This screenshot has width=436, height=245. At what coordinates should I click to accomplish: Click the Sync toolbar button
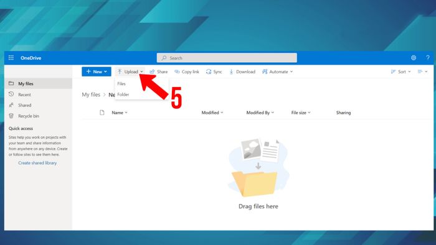[x=214, y=72]
